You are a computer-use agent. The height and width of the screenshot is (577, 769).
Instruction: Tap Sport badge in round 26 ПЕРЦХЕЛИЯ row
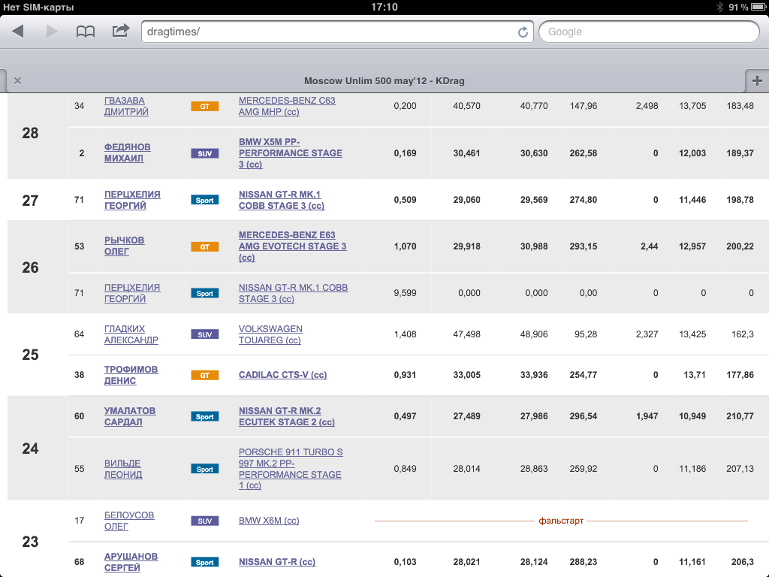pyautogui.click(x=204, y=294)
